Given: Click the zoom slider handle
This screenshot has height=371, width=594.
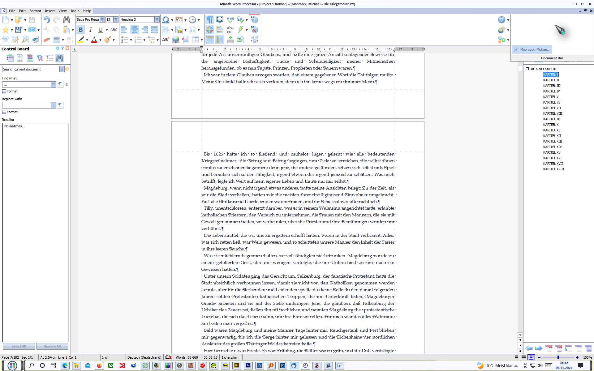Looking at the screenshot, I should point(558,357).
